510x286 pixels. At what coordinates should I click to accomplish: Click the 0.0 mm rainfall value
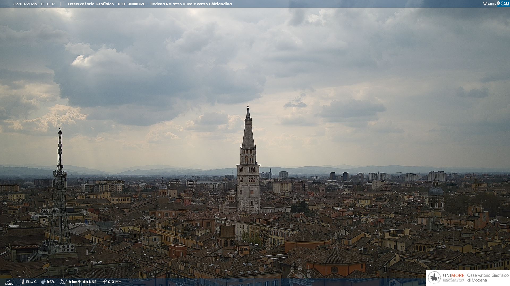[114, 282]
